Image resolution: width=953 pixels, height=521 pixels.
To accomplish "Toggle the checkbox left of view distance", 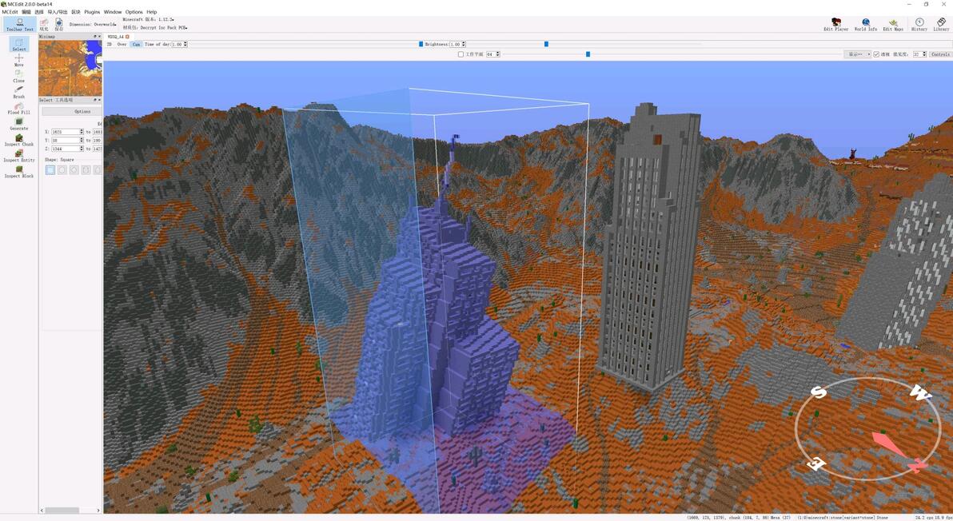I will pyautogui.click(x=876, y=54).
